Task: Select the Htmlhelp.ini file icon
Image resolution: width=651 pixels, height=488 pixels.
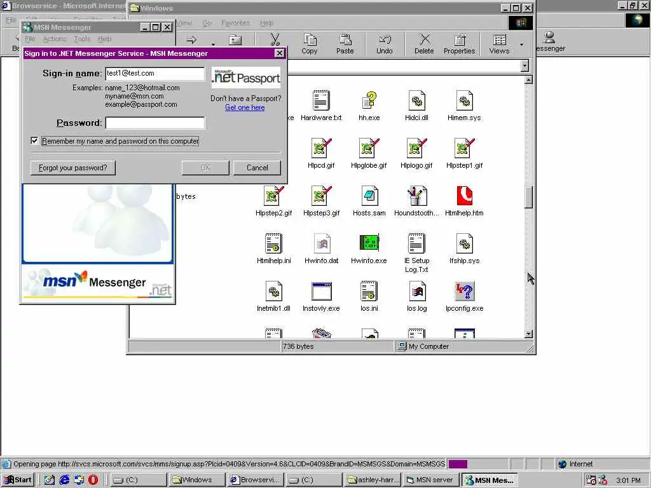Action: [x=273, y=243]
